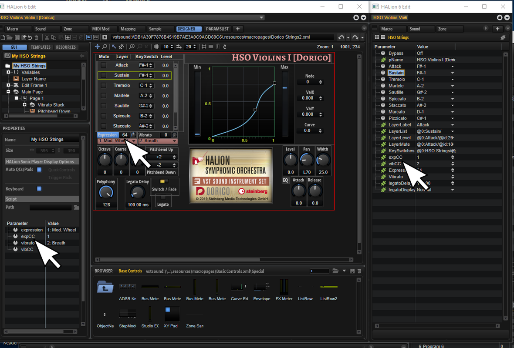Expand the Edit Frame 1 tree node
This screenshot has height=348, width=514.
pyautogui.click(x=8, y=85)
